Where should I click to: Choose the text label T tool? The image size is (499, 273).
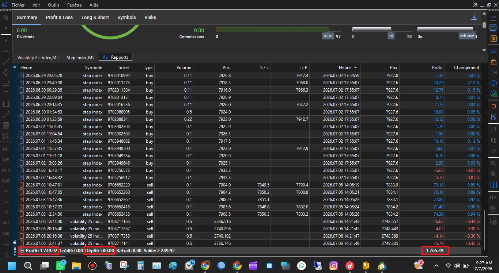[x=6, y=93]
